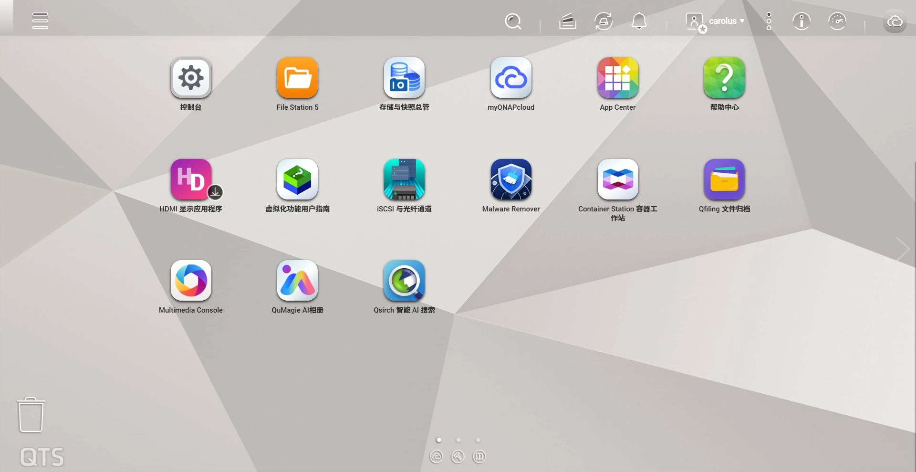Open Multimedia Console
This screenshot has height=472, width=916.
point(191,281)
